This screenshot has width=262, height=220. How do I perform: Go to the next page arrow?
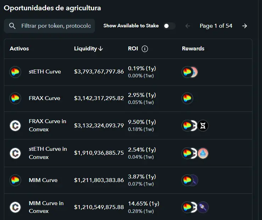coord(244,26)
